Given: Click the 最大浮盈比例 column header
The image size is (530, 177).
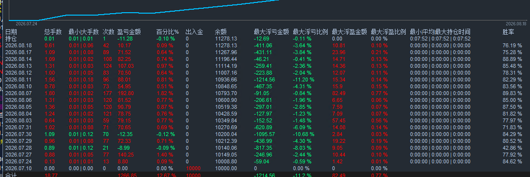Looking at the screenshot, I should (x=389, y=32).
